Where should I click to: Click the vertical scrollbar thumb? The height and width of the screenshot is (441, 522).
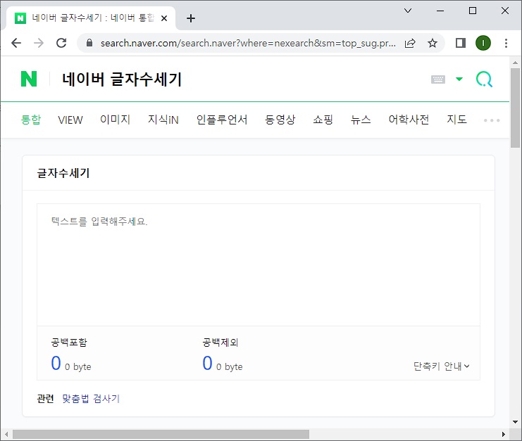point(515,108)
